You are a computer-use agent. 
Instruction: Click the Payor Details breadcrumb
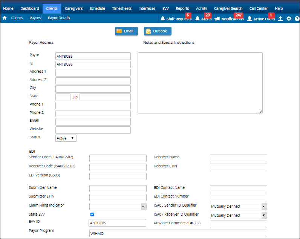(59, 18)
